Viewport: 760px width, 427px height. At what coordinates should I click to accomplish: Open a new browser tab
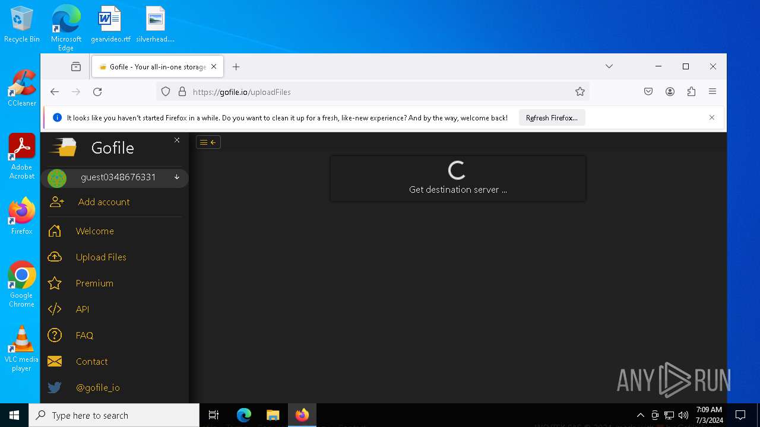tap(236, 66)
